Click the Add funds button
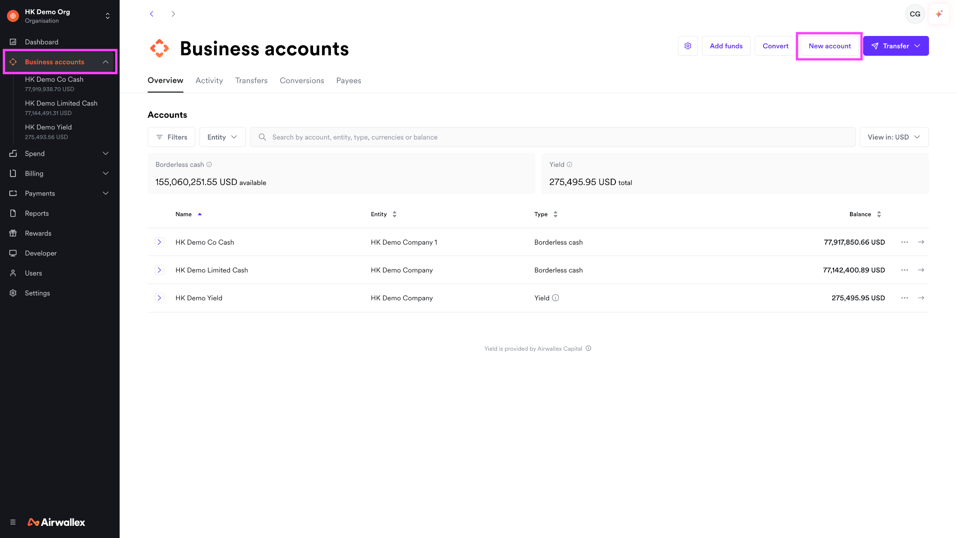957x538 pixels. click(726, 46)
